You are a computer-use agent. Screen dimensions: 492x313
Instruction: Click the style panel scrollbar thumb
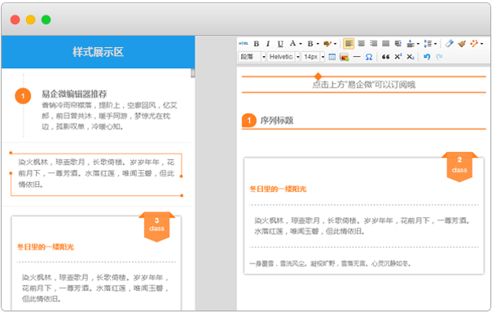point(193,72)
